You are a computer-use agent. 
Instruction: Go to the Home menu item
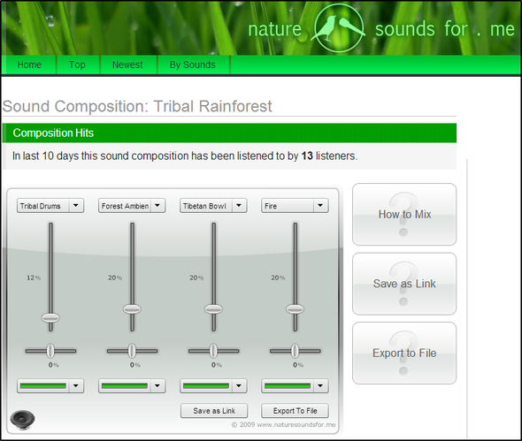pyautogui.click(x=29, y=65)
